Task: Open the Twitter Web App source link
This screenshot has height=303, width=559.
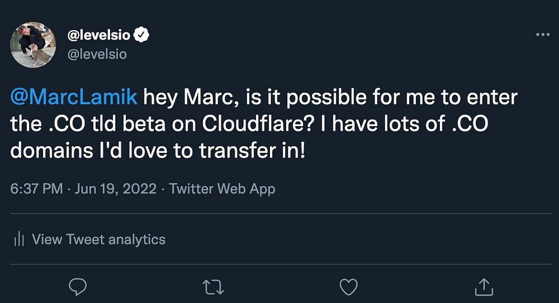Action: (222, 189)
